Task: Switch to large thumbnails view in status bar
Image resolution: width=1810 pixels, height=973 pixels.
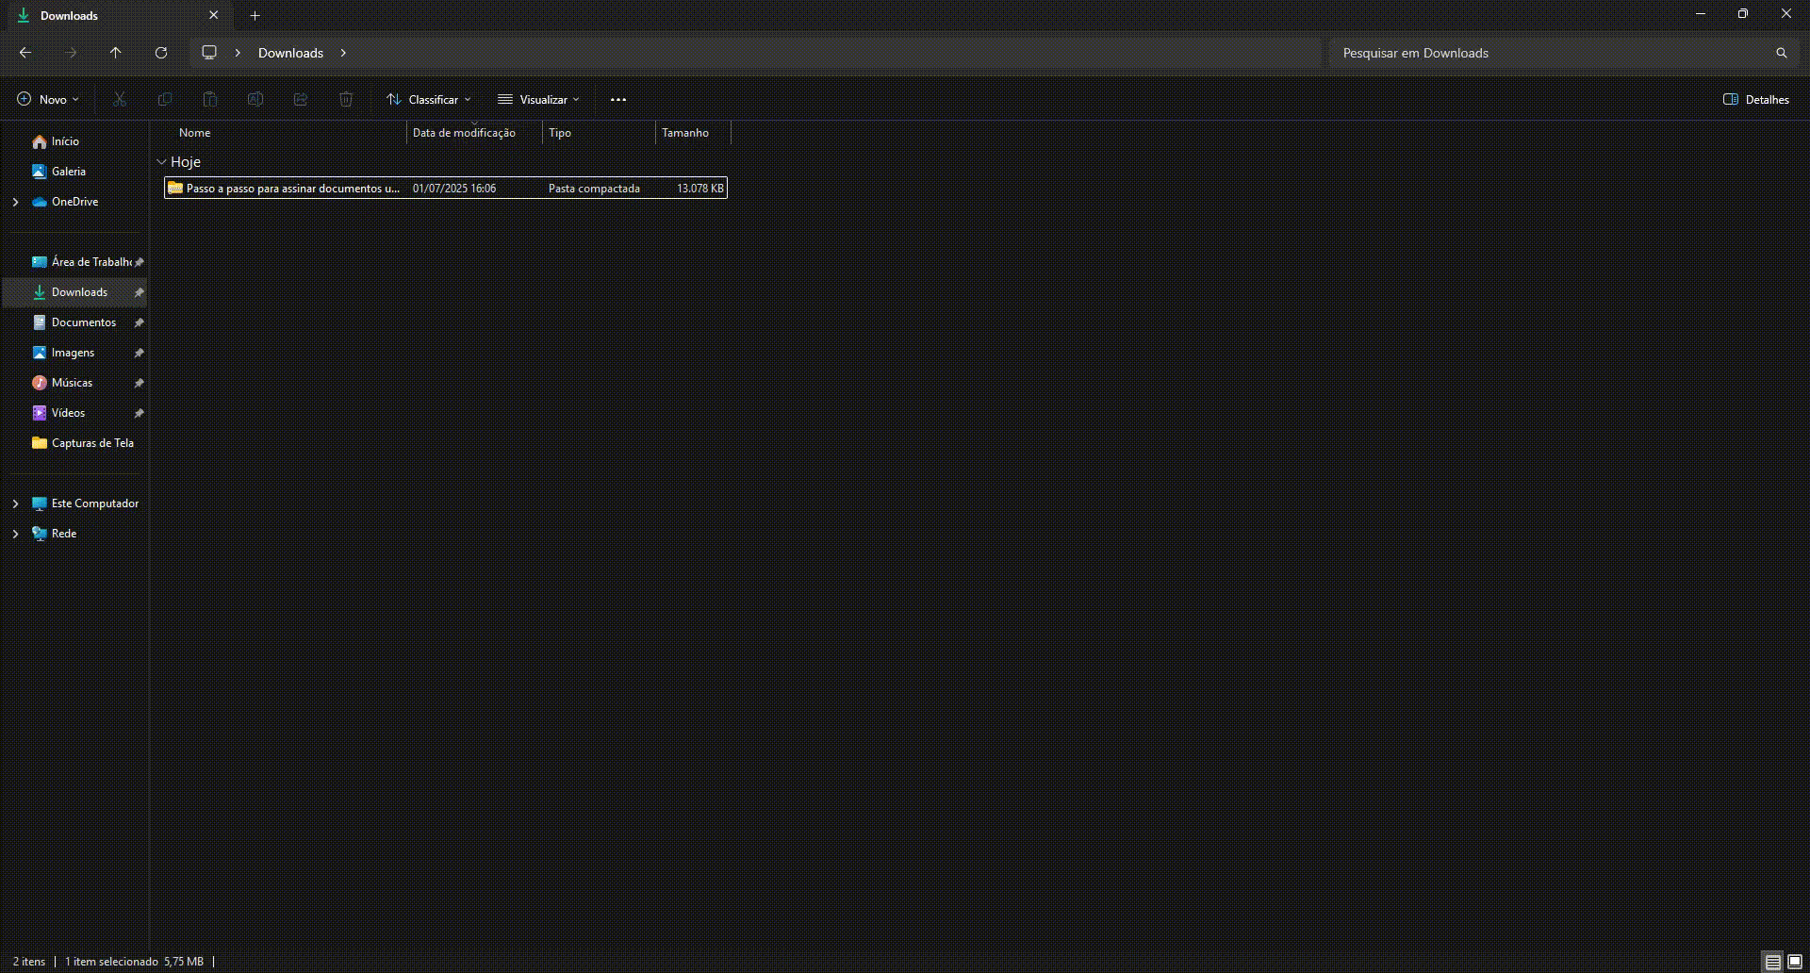Action: tap(1795, 962)
